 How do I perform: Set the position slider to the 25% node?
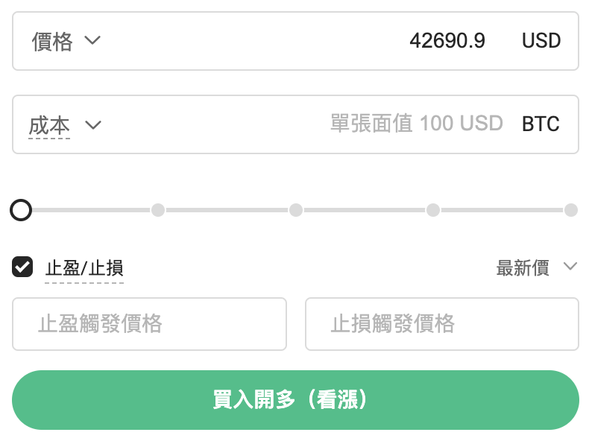(158, 210)
